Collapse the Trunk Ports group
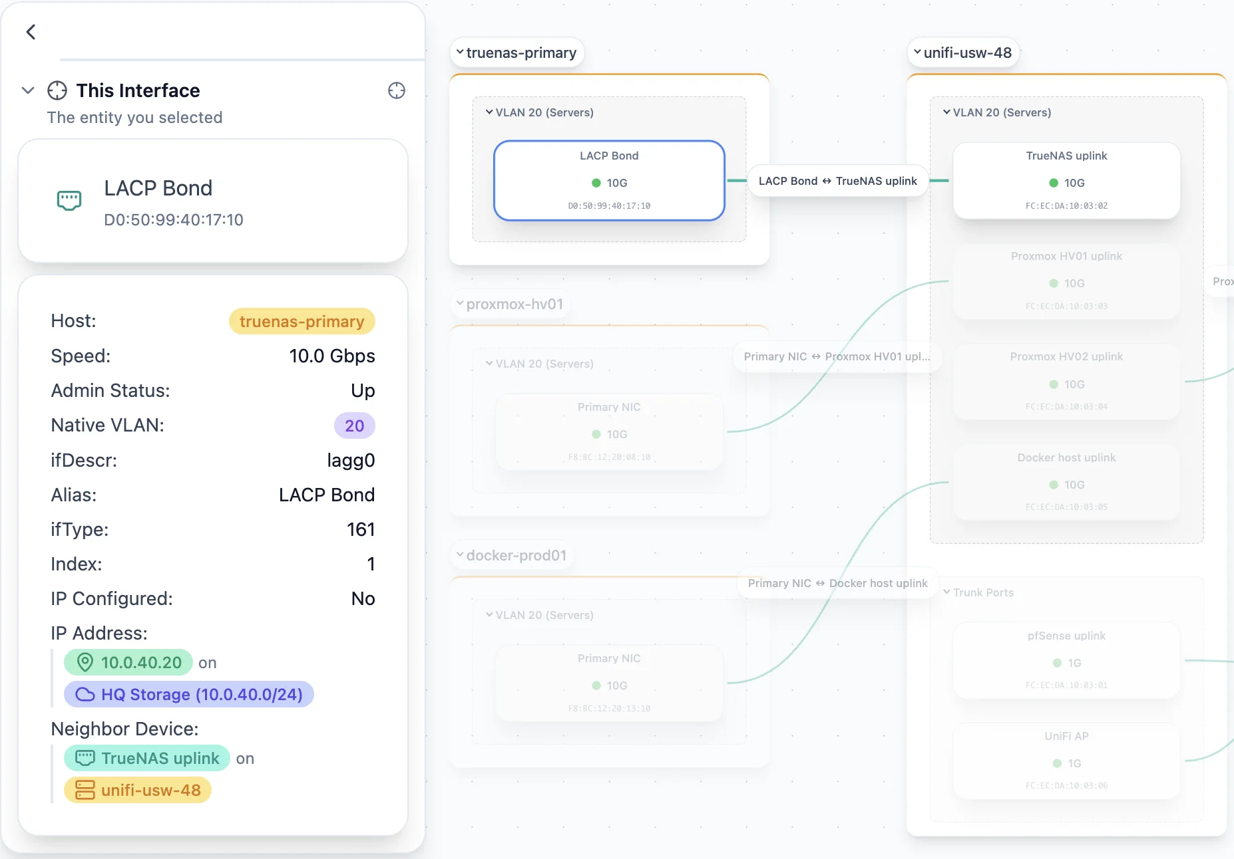This screenshot has width=1234, height=859. (x=946, y=592)
